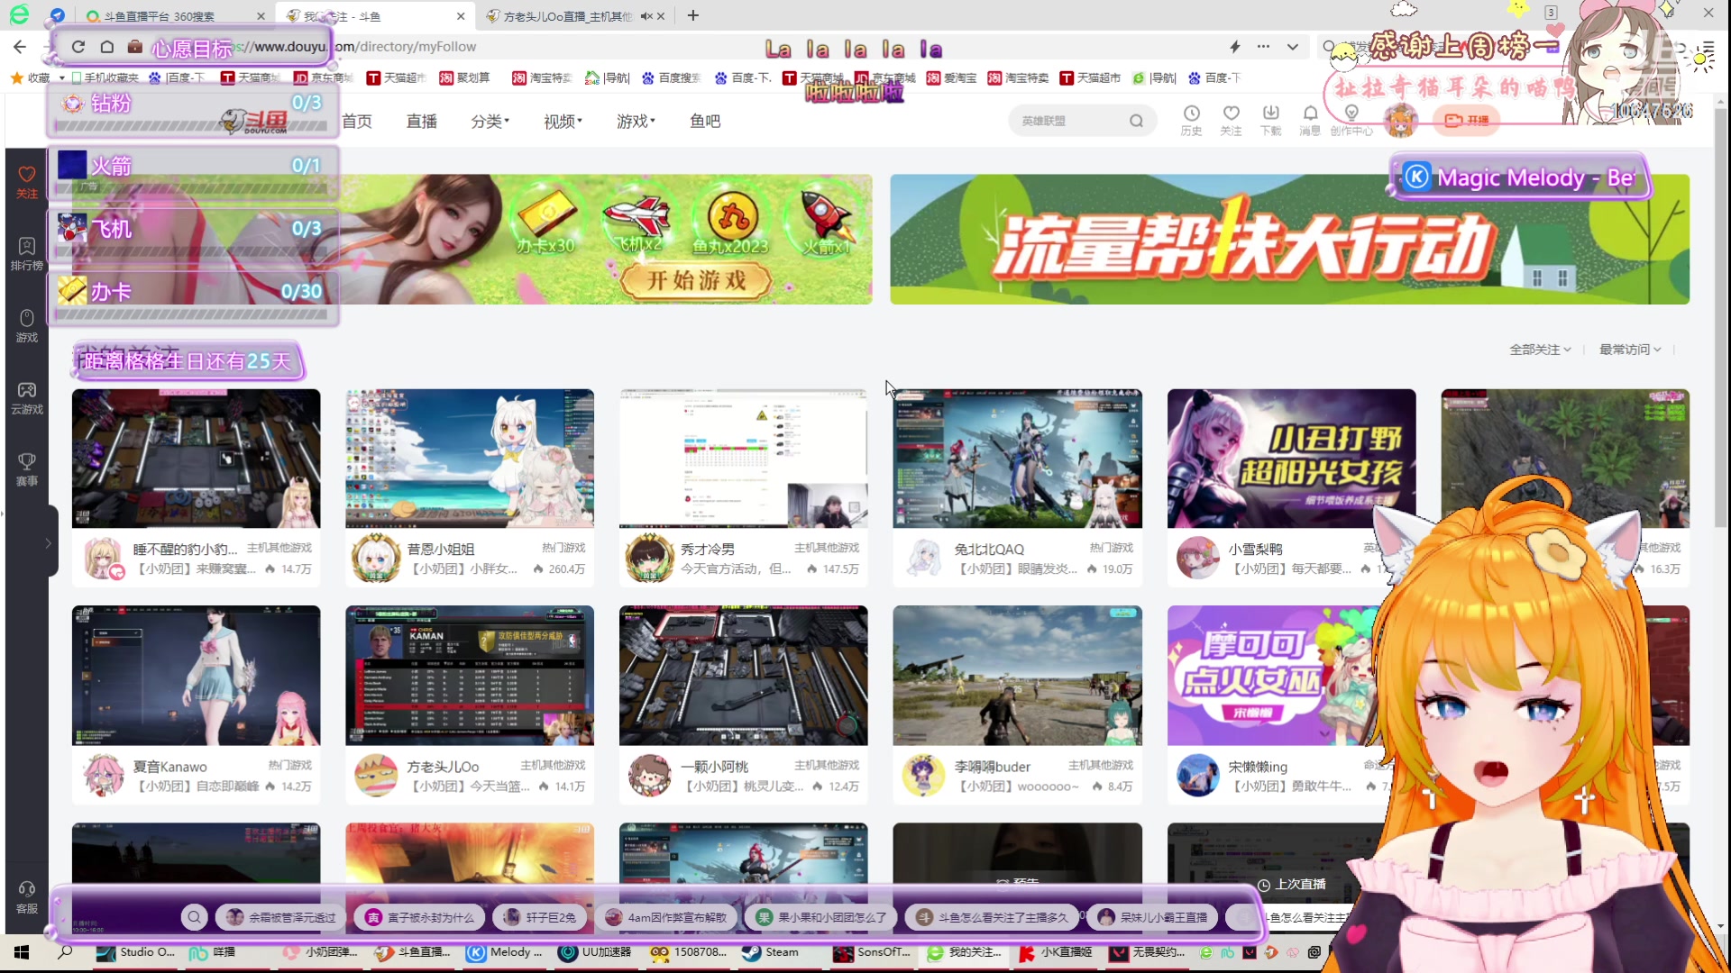Expand the 收藏 bookmarks dropdown arrow
Screen dimensions: 1731x973
click(x=61, y=78)
